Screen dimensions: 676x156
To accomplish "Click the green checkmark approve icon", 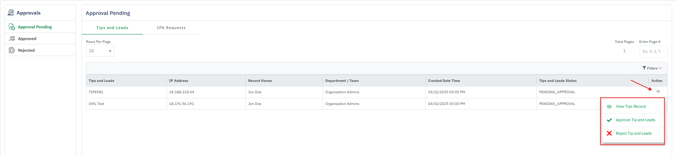I will click(609, 120).
